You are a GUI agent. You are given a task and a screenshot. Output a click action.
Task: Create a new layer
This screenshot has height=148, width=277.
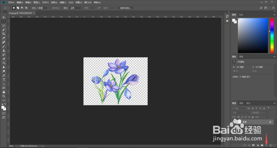click(x=266, y=145)
